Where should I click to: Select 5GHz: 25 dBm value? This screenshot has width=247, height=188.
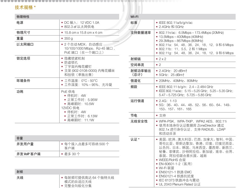[171, 75]
